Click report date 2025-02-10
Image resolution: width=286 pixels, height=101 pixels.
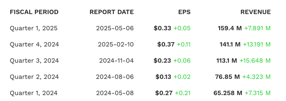tap(116, 44)
